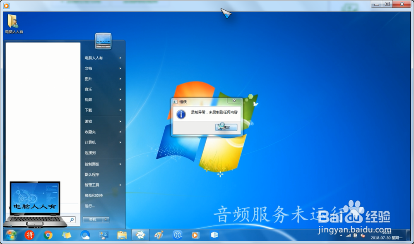Close the 错误 dialog with its X
The image size is (414, 244).
234,100
